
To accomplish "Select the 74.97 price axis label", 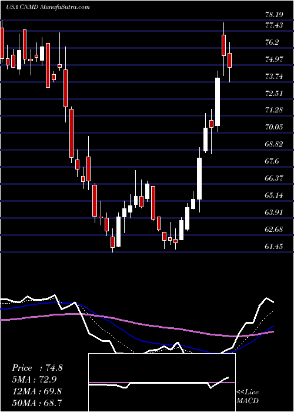I will click(x=275, y=59).
